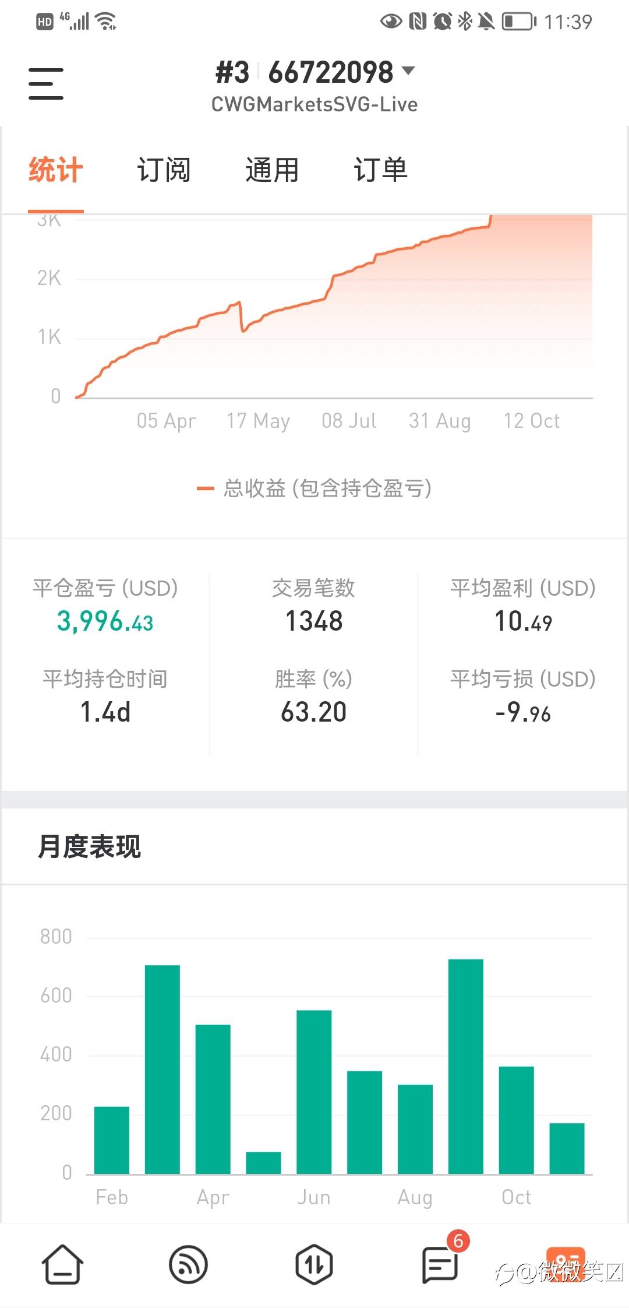This screenshot has height=1308, width=629.
Task: Tap the 05 Apr axis label
Action: point(167,421)
